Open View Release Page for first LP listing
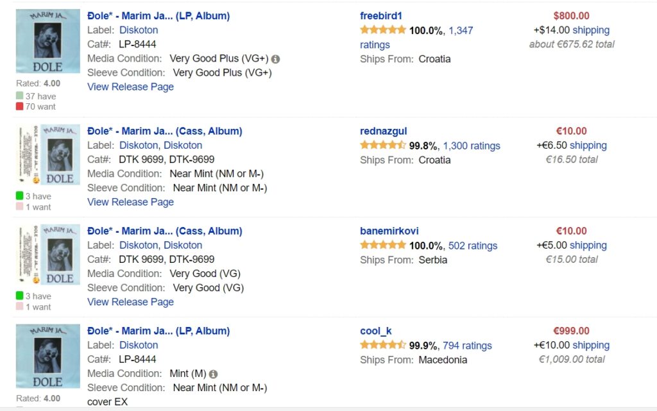Viewport: 657px width, 411px height. click(x=130, y=87)
